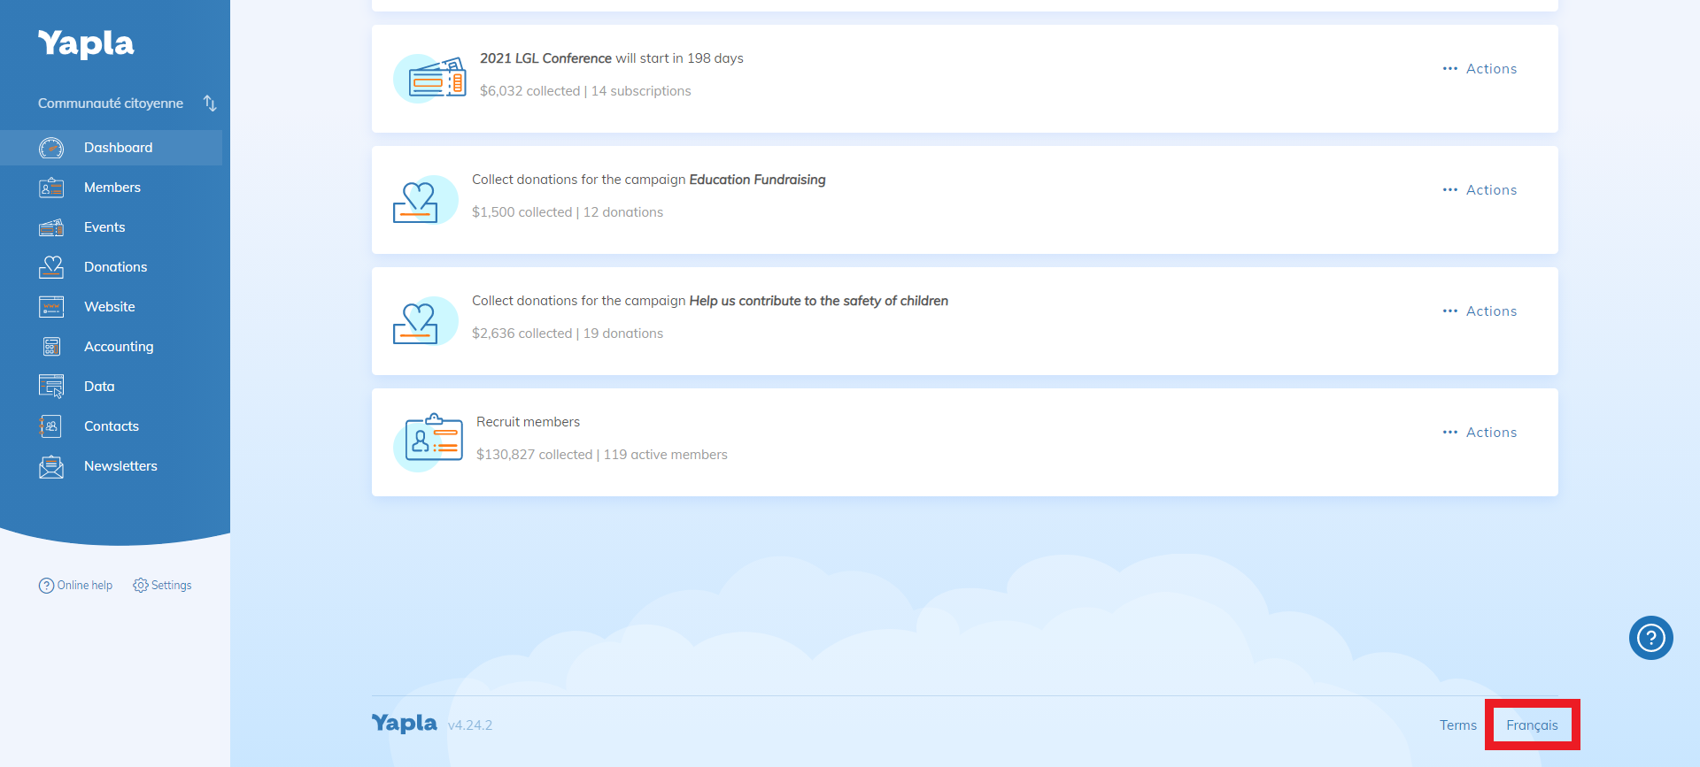
Task: Click version v4.24.2 text
Action: click(470, 725)
